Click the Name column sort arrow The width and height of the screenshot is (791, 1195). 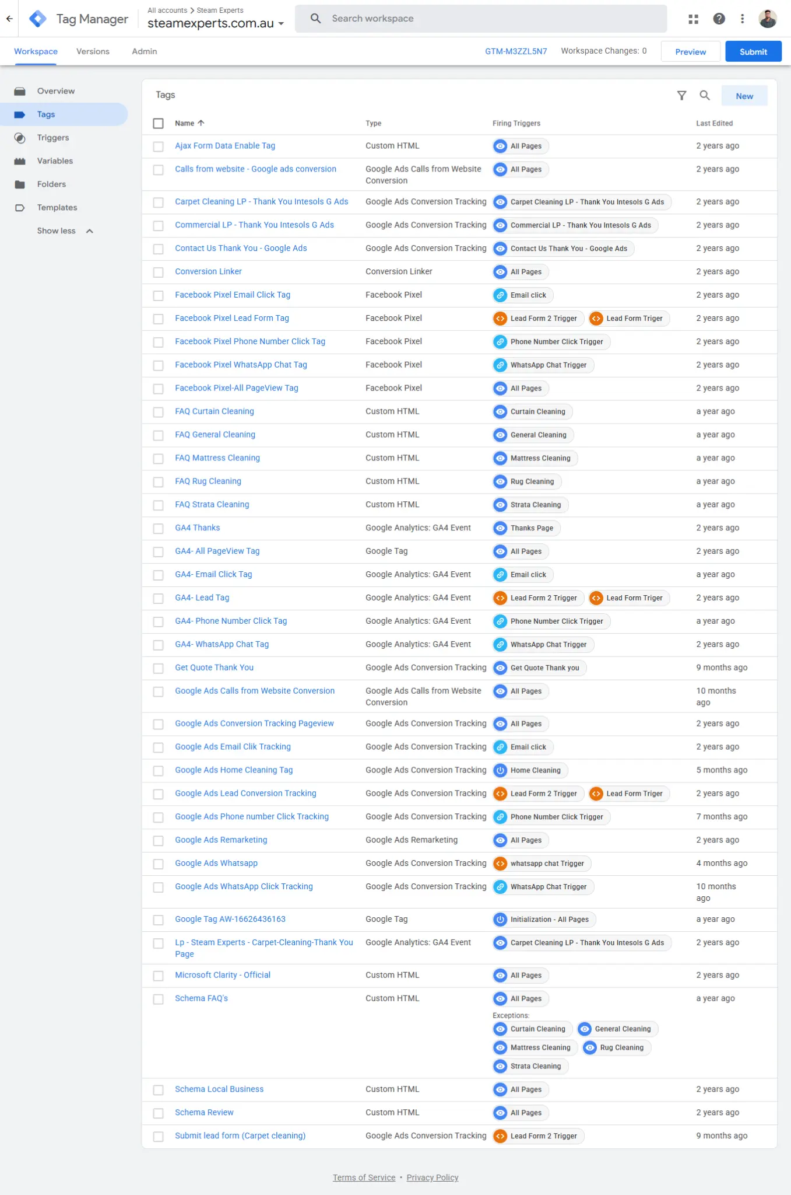(201, 123)
